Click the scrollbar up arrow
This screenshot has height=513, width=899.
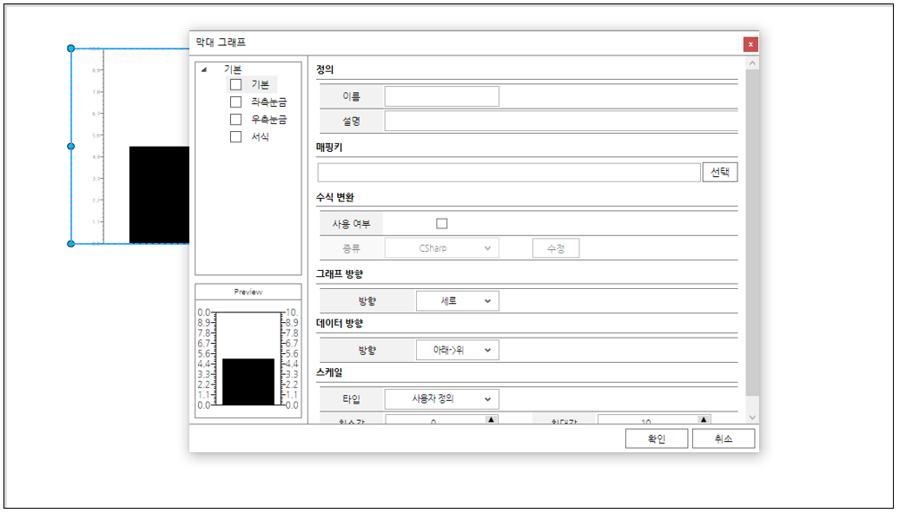(x=752, y=63)
